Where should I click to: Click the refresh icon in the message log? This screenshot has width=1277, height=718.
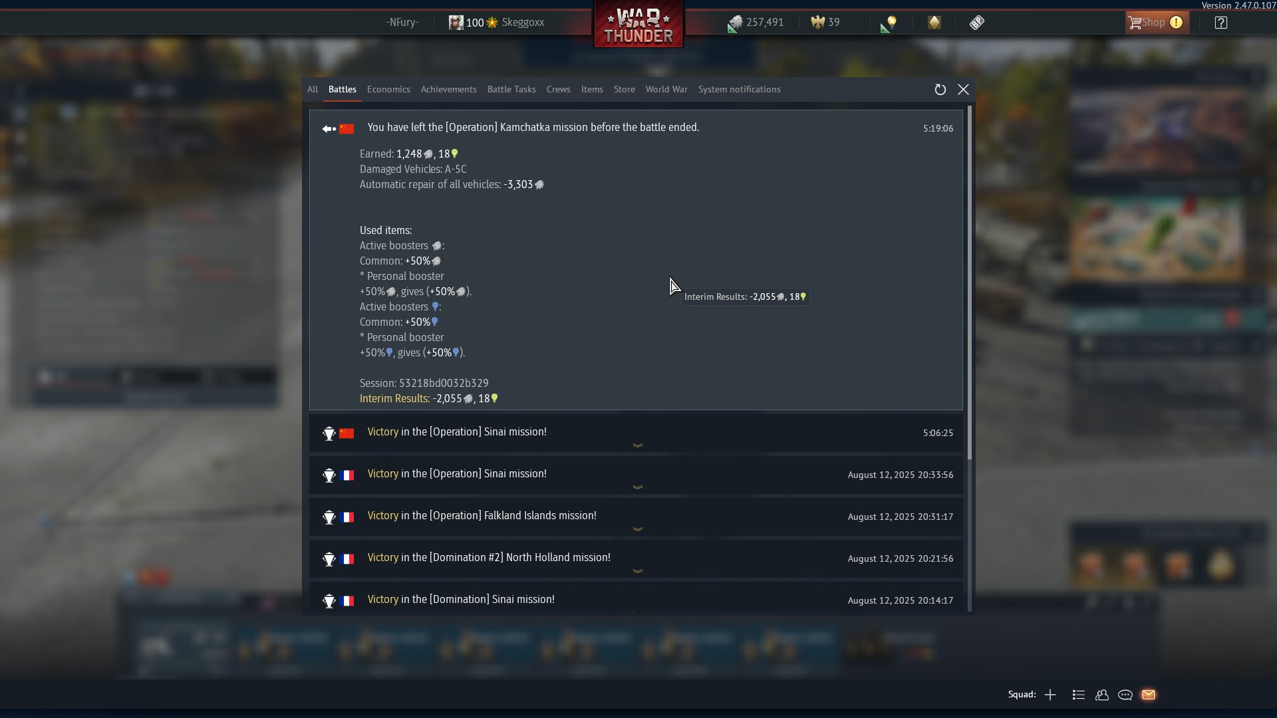coord(940,90)
